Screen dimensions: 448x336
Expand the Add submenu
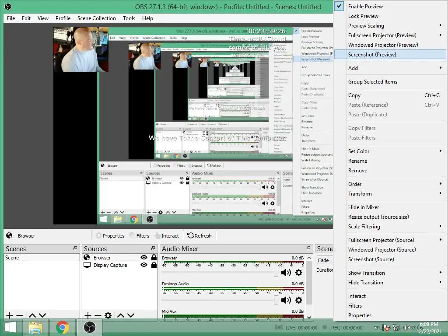click(x=390, y=68)
